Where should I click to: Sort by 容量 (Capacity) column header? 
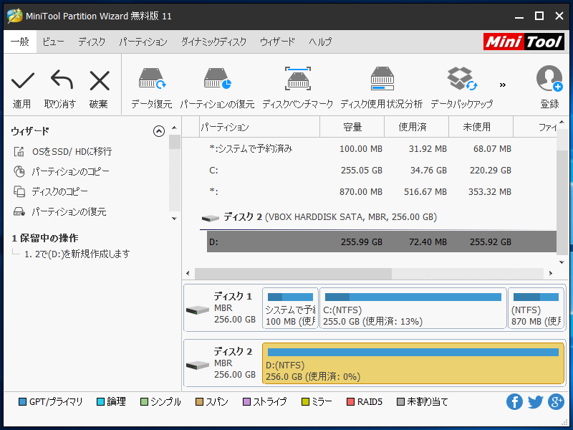pyautogui.click(x=352, y=127)
